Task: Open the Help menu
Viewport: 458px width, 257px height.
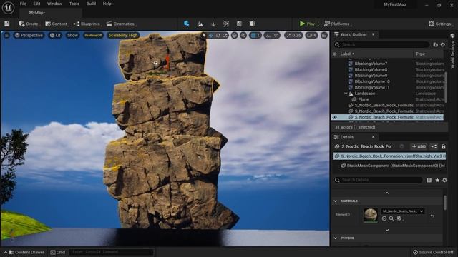Action: click(x=107, y=4)
